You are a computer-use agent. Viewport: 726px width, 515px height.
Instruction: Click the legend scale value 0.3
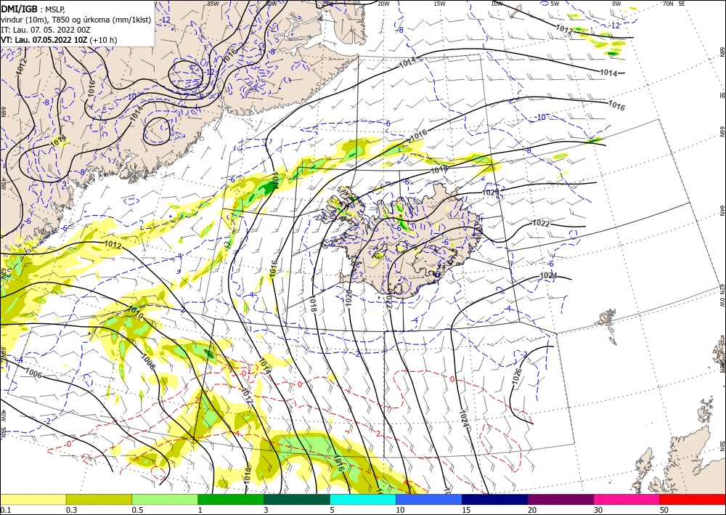pos(70,510)
